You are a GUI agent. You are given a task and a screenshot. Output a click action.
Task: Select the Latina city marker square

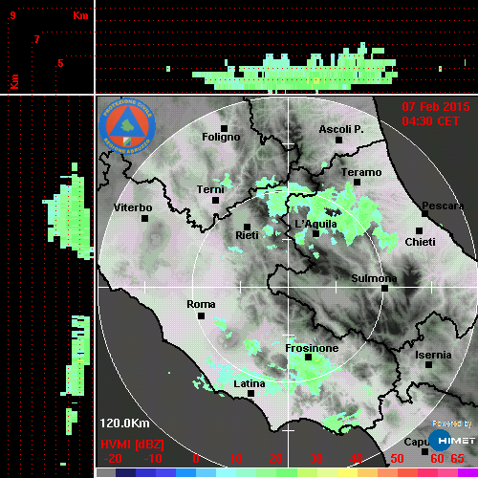tap(250, 394)
